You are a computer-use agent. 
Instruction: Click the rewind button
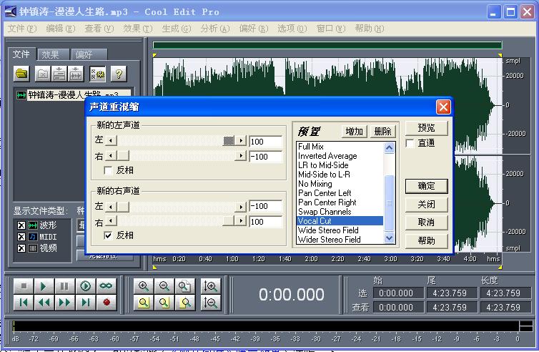click(x=44, y=303)
